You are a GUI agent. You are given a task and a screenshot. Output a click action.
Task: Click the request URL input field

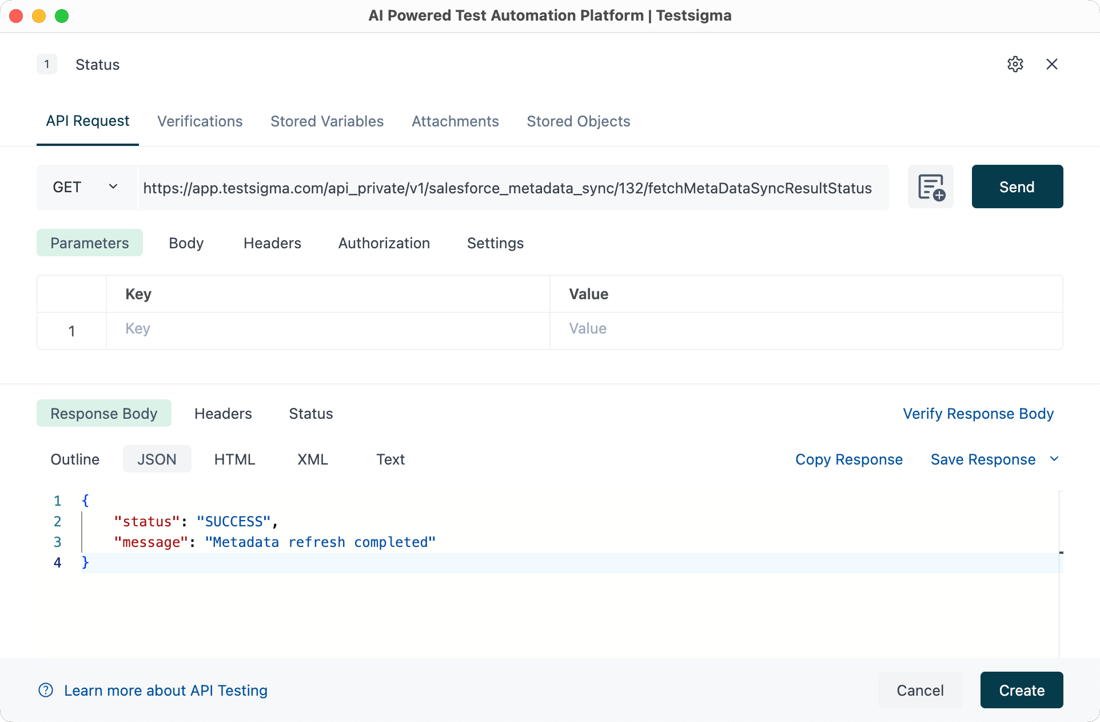tap(507, 188)
